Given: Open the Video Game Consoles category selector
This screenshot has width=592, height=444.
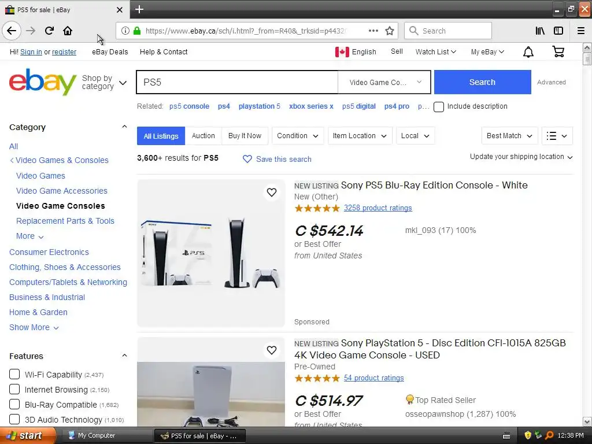Looking at the screenshot, I should pyautogui.click(x=384, y=82).
